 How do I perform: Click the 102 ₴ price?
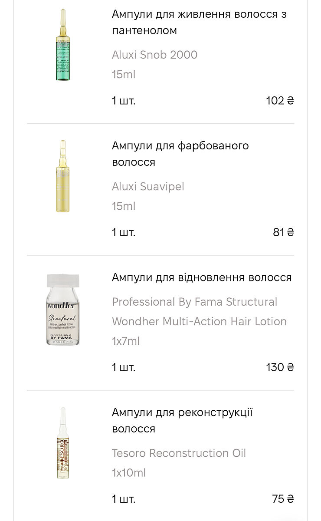tap(280, 101)
